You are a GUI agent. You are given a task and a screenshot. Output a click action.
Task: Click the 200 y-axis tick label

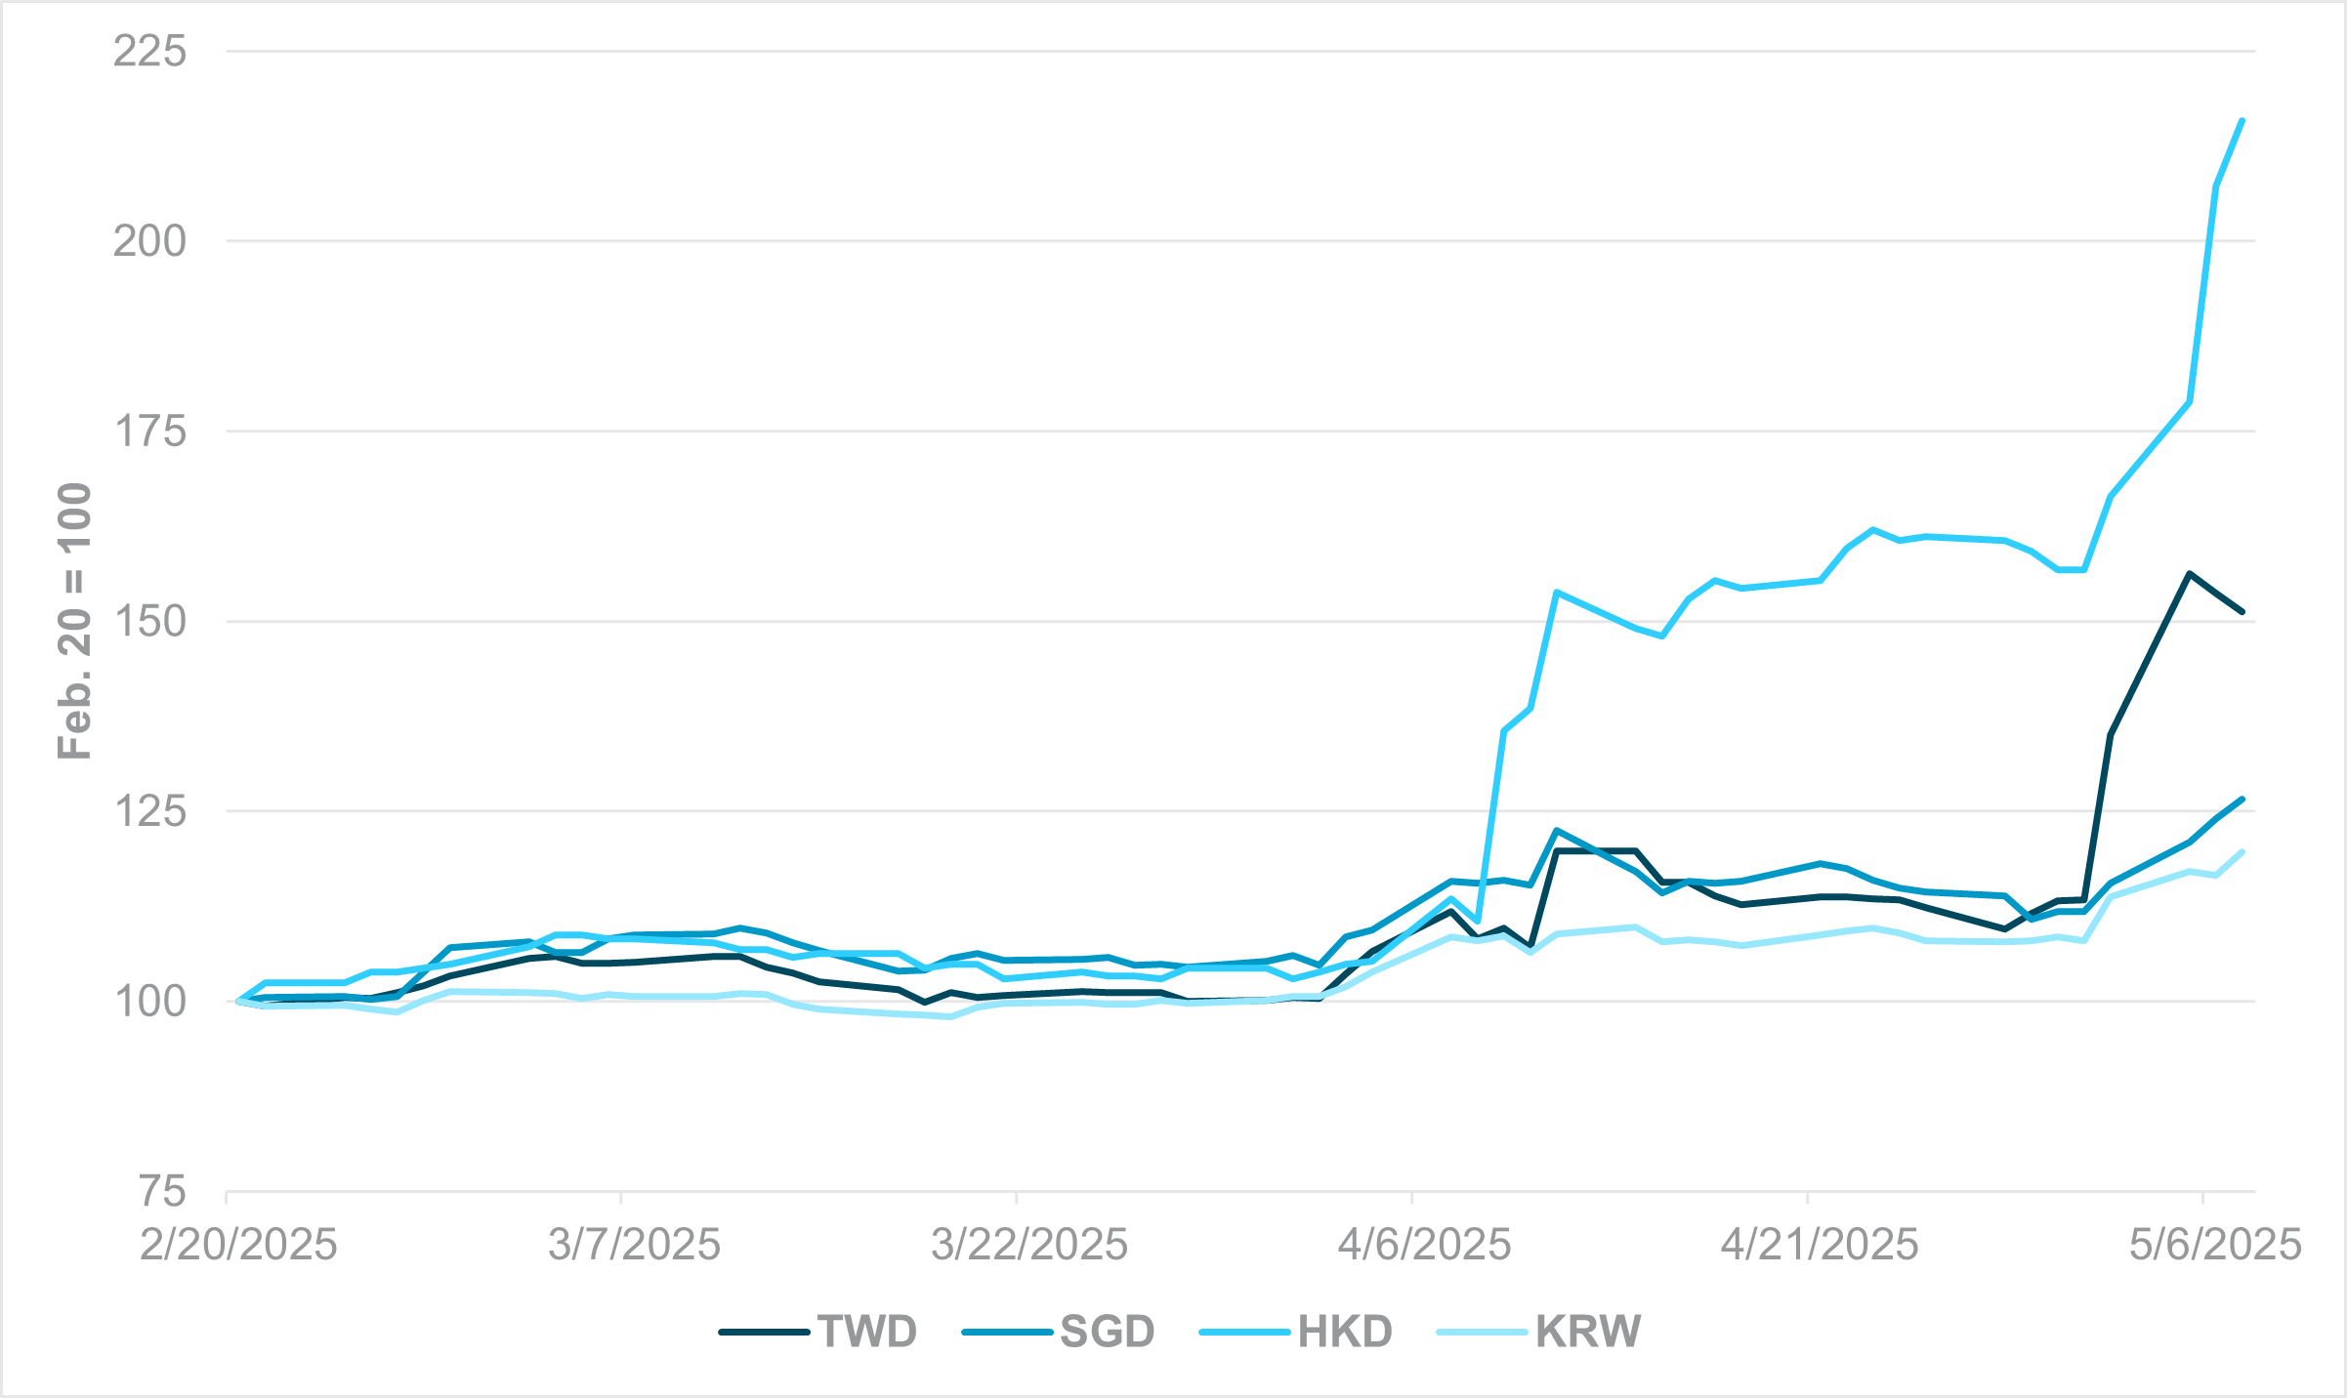(x=149, y=241)
